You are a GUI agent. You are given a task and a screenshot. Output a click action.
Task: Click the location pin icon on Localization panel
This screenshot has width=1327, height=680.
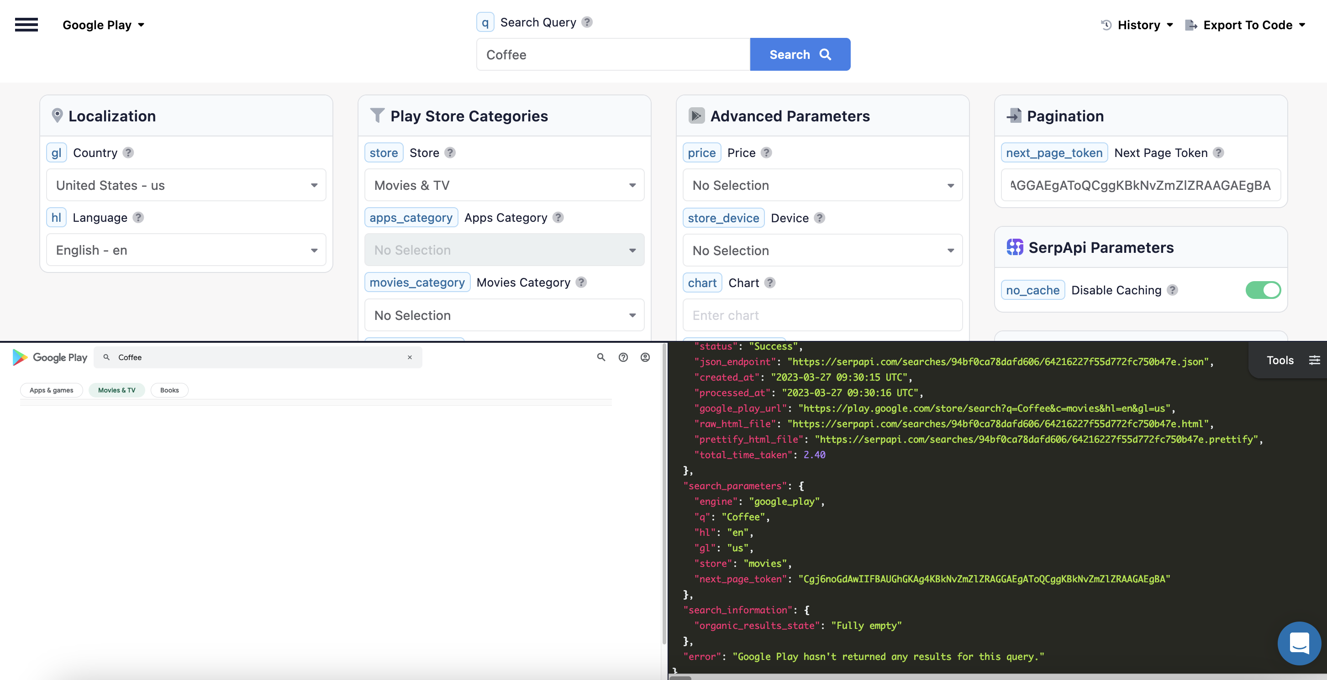coord(57,115)
